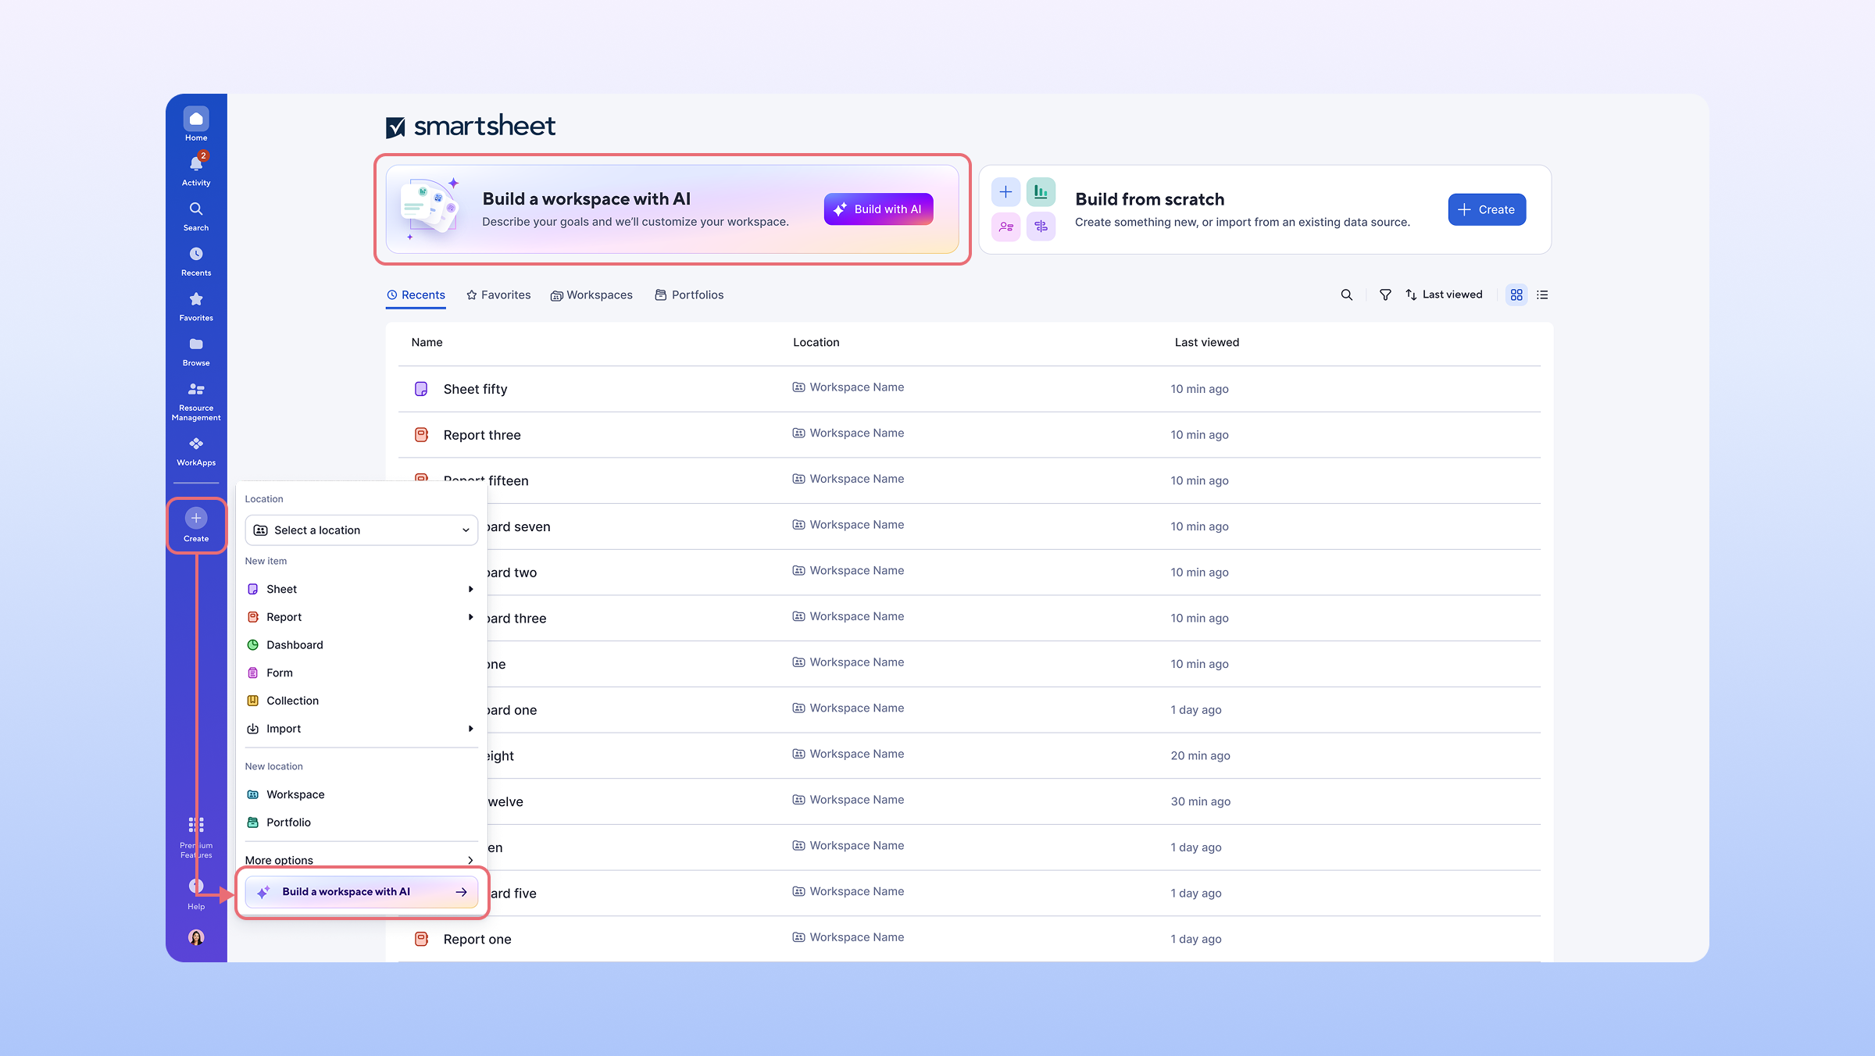The height and width of the screenshot is (1056, 1875).
Task: Click the Smartsheet logo
Action: (x=470, y=126)
